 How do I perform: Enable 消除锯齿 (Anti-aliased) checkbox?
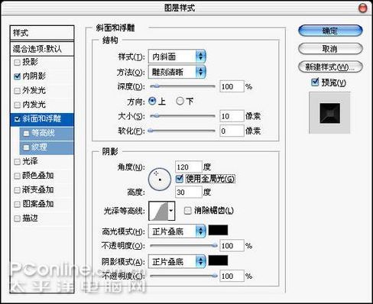(187, 211)
